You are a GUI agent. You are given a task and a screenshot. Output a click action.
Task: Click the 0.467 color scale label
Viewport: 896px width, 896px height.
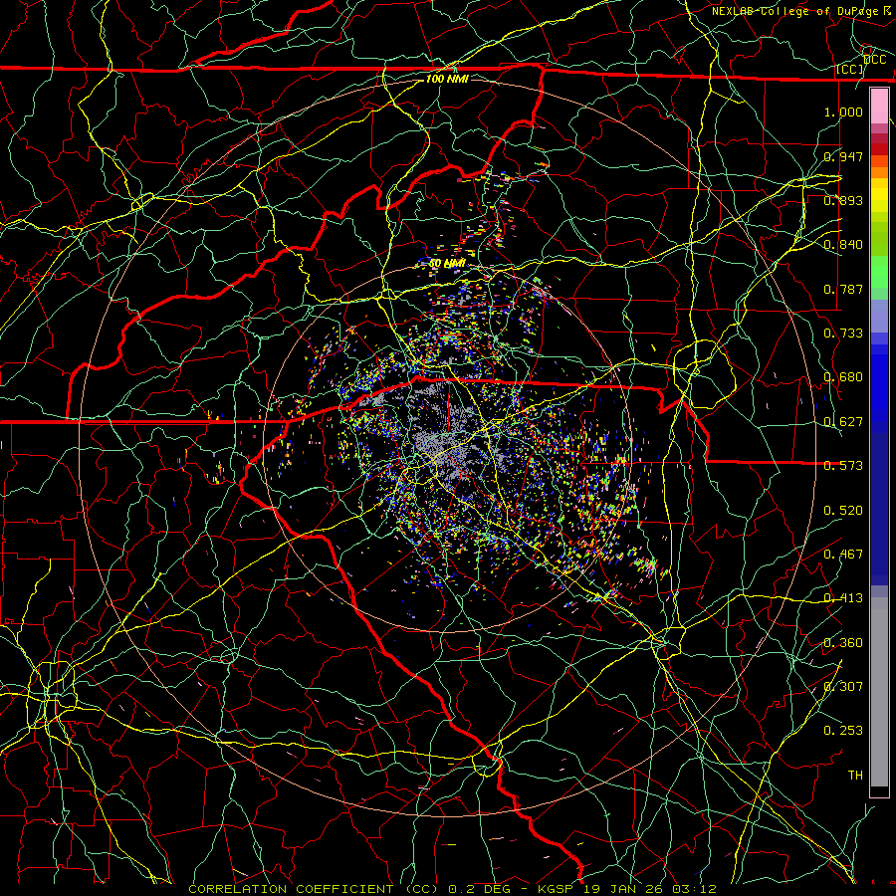[843, 555]
